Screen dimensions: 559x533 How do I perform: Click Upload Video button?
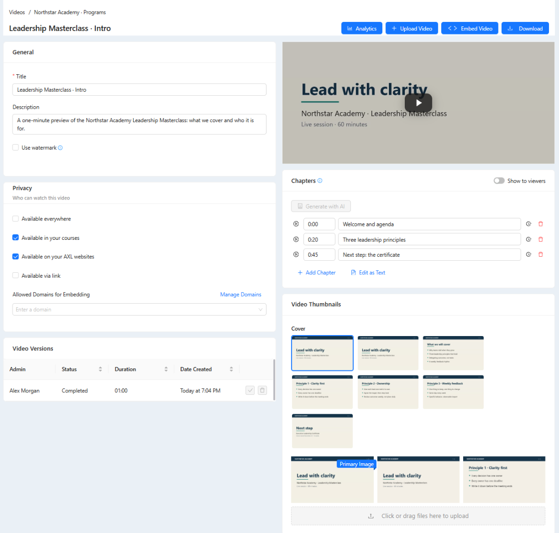[x=412, y=28]
